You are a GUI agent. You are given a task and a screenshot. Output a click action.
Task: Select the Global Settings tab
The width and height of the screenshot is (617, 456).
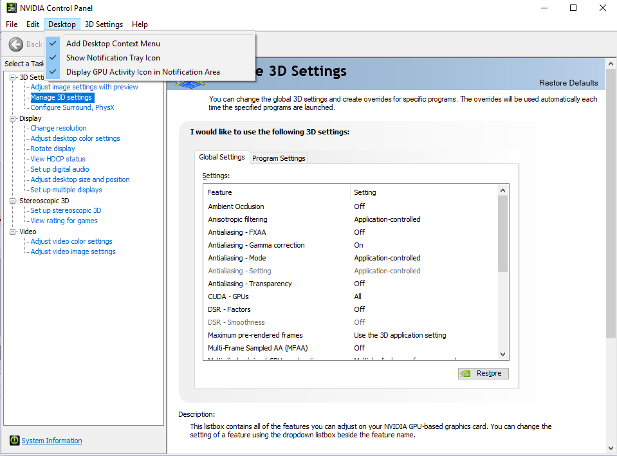pyautogui.click(x=222, y=156)
